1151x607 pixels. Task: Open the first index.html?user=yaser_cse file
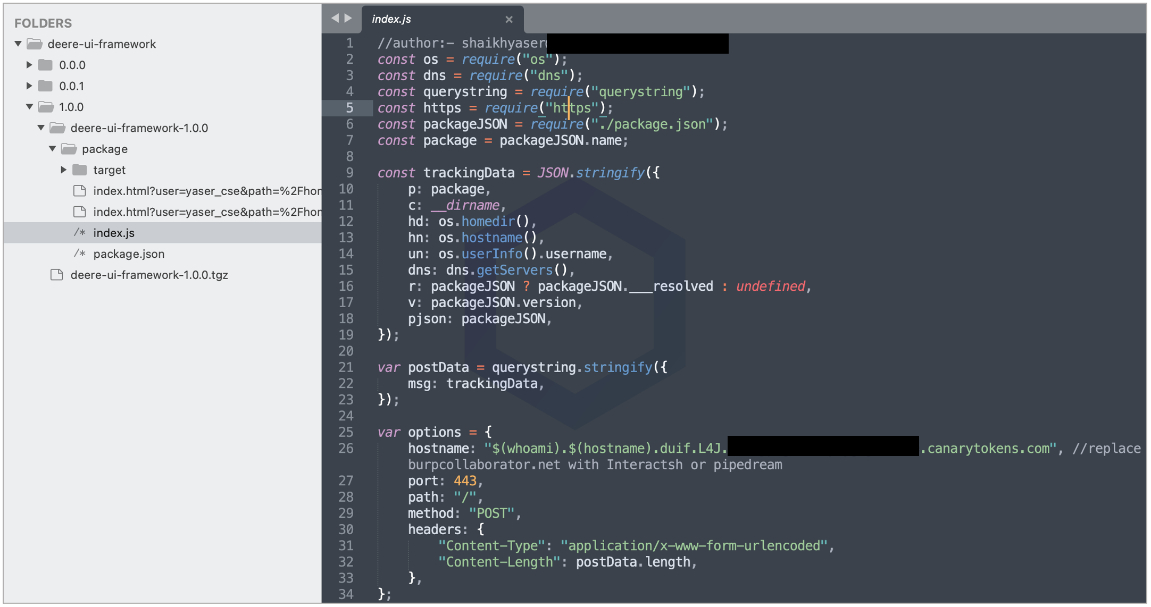(x=206, y=191)
